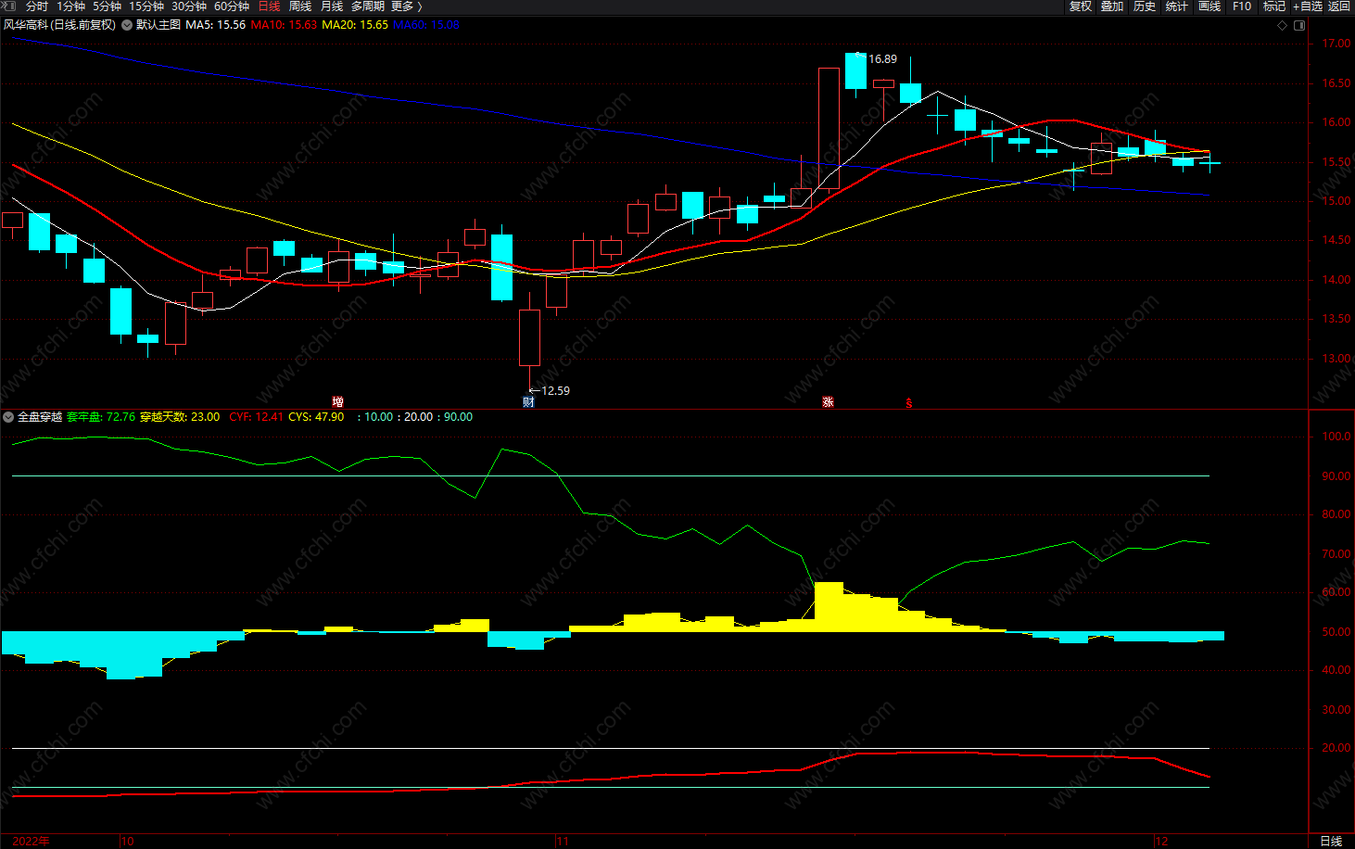Switch to 分时 intraday view

37,6
